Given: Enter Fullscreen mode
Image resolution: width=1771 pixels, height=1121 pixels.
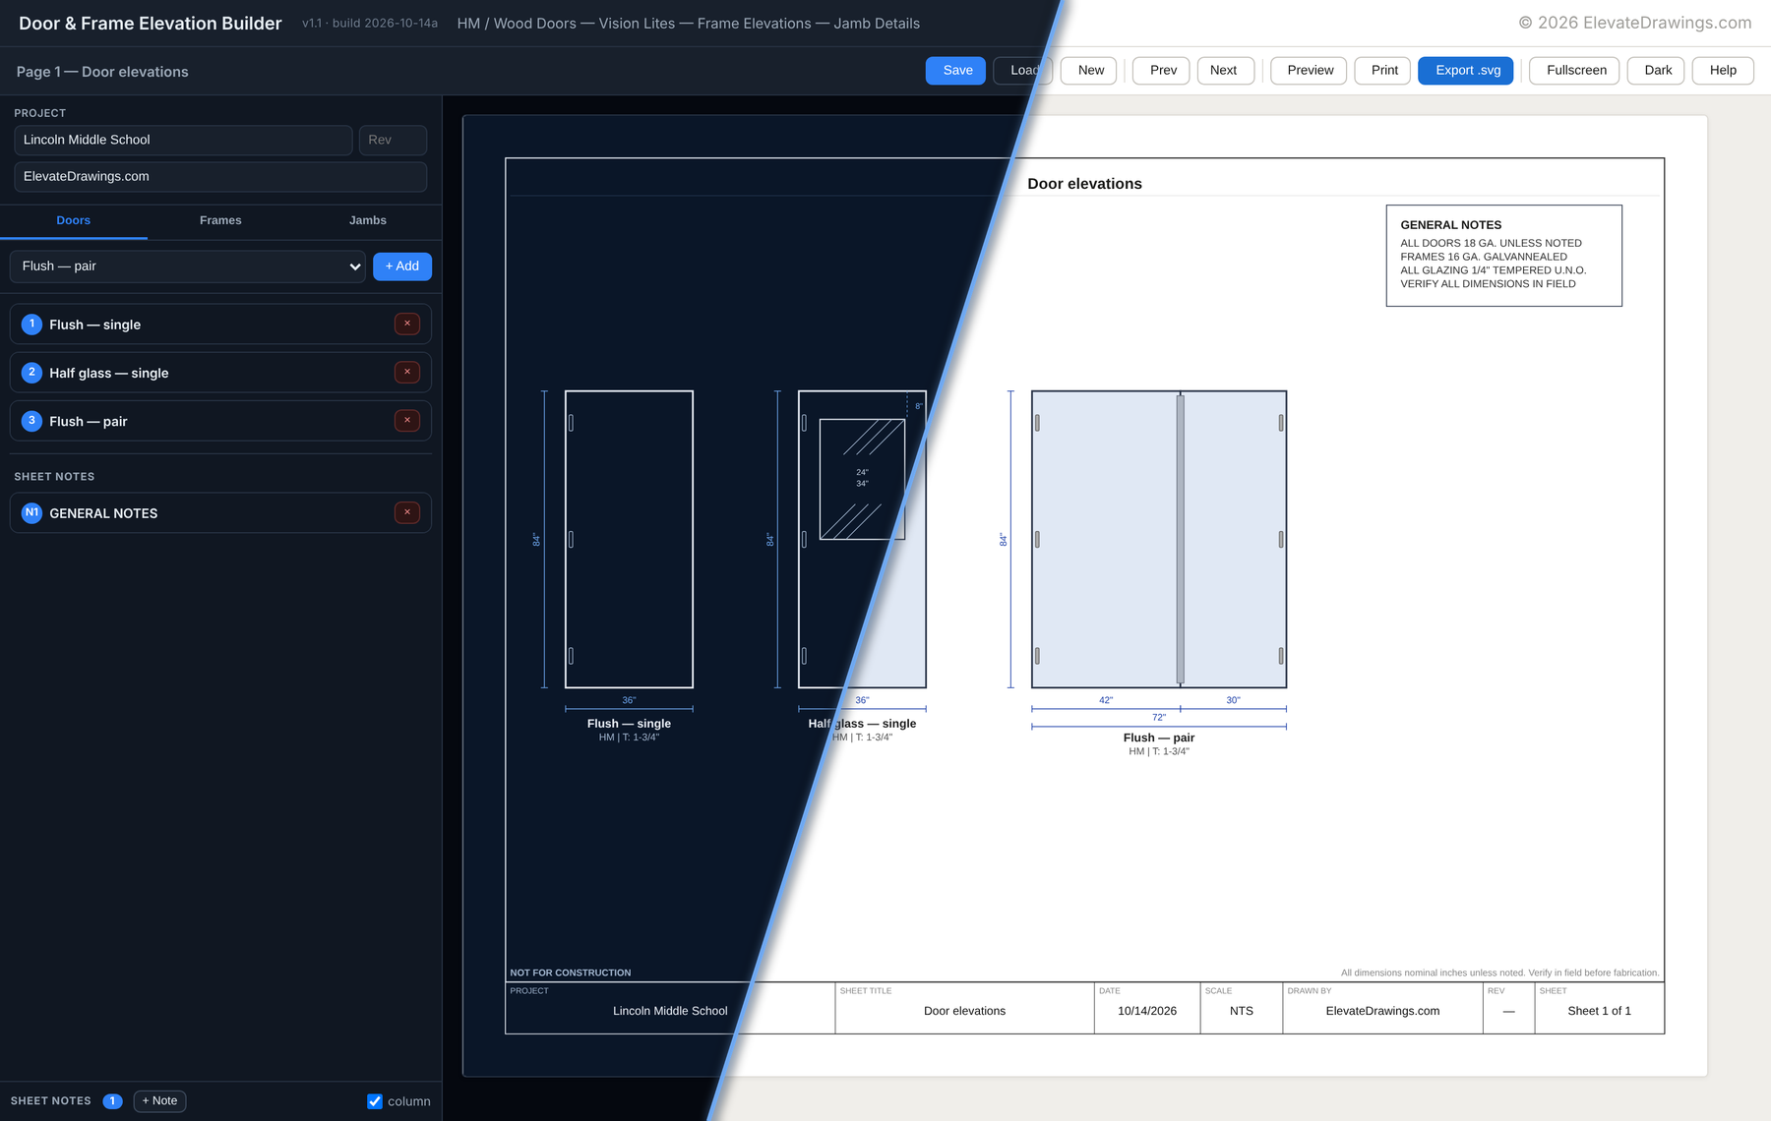Looking at the screenshot, I should 1575,71.
